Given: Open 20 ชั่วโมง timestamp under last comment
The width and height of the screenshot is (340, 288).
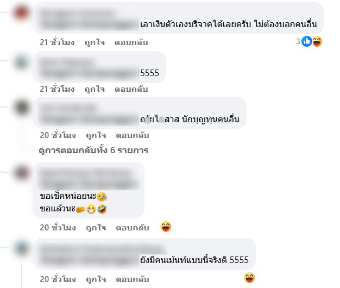Looking at the screenshot, I should tap(58, 279).
